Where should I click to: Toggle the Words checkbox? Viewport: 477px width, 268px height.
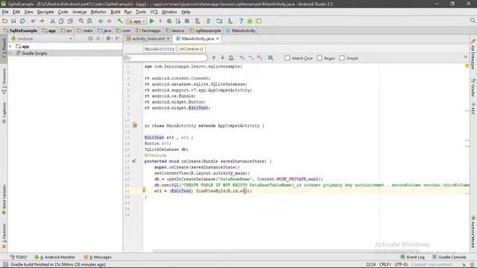coord(342,58)
